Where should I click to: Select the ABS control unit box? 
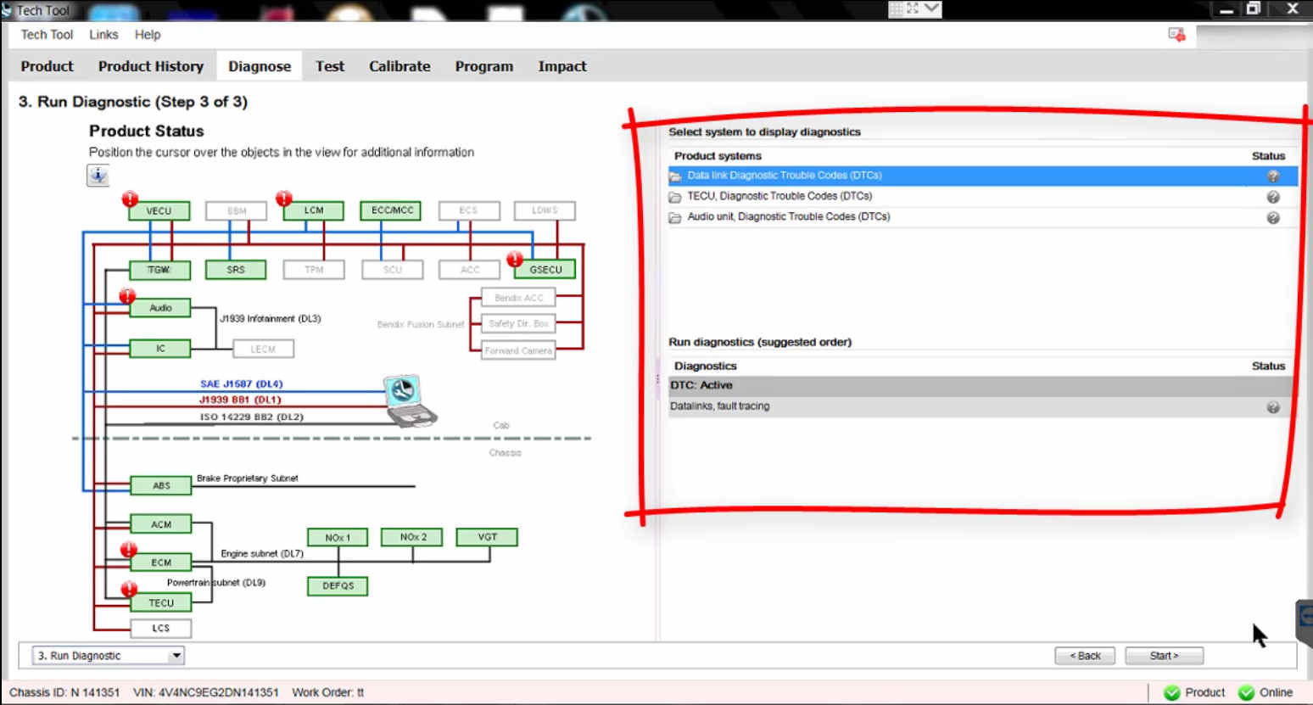[x=161, y=486]
